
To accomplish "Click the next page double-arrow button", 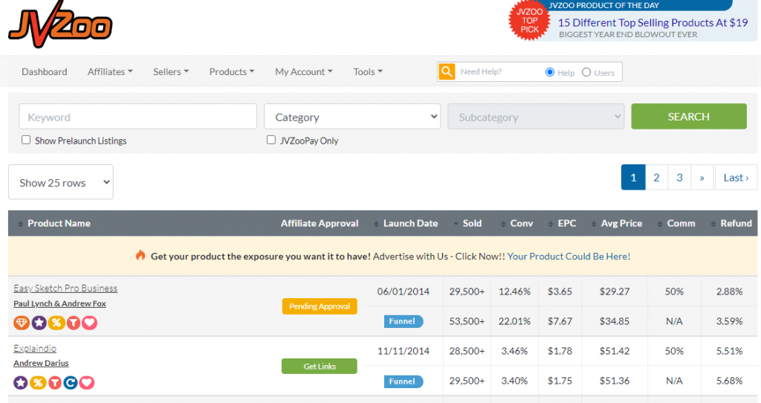I will [702, 177].
